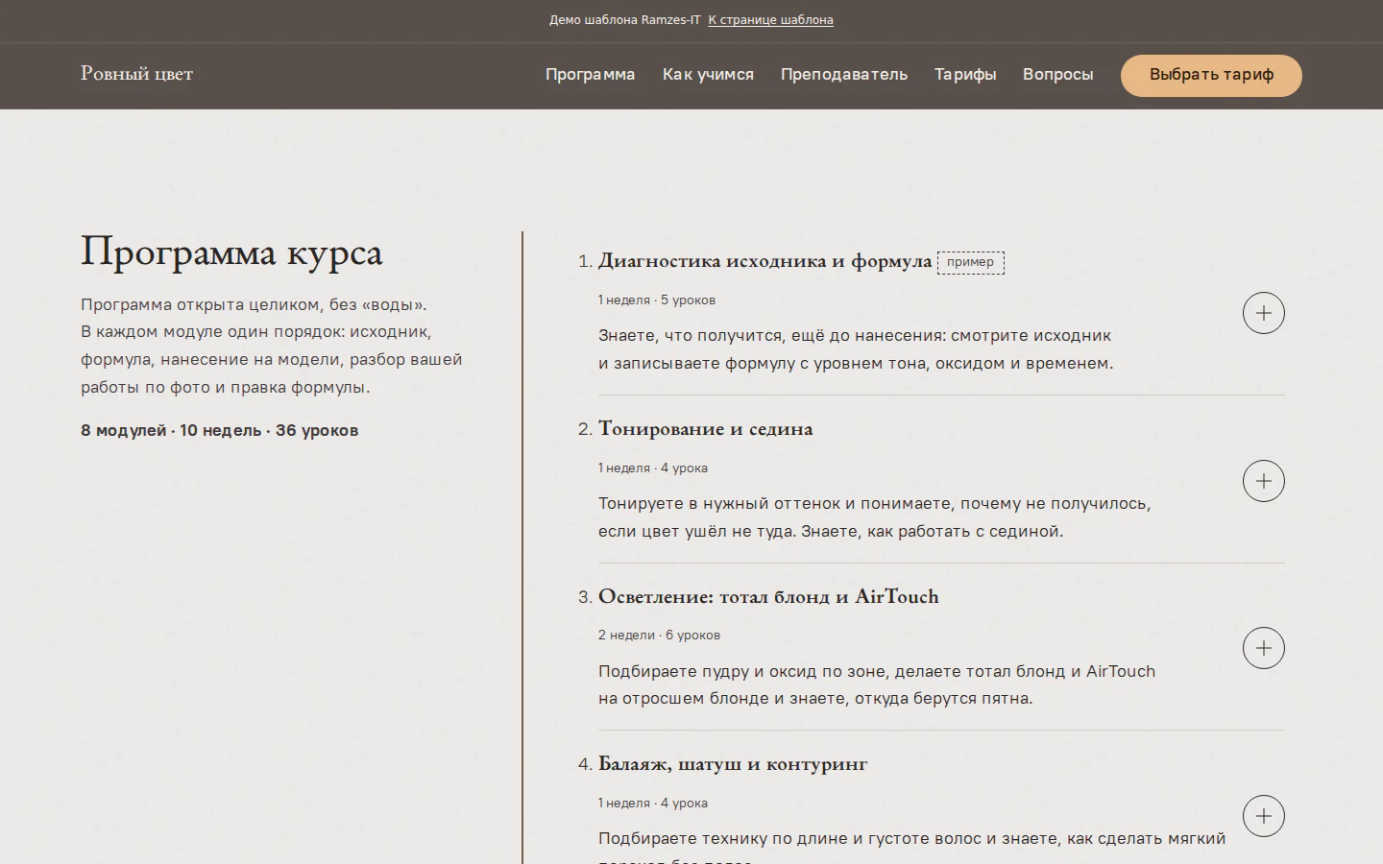
Task: Click description starting 'Знаете, что получится'
Action: pyautogui.click(x=856, y=349)
